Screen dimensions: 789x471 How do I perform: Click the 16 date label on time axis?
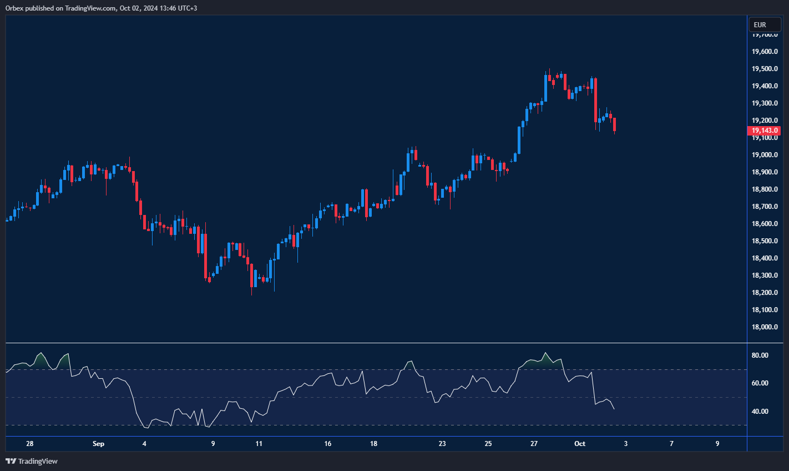click(328, 443)
